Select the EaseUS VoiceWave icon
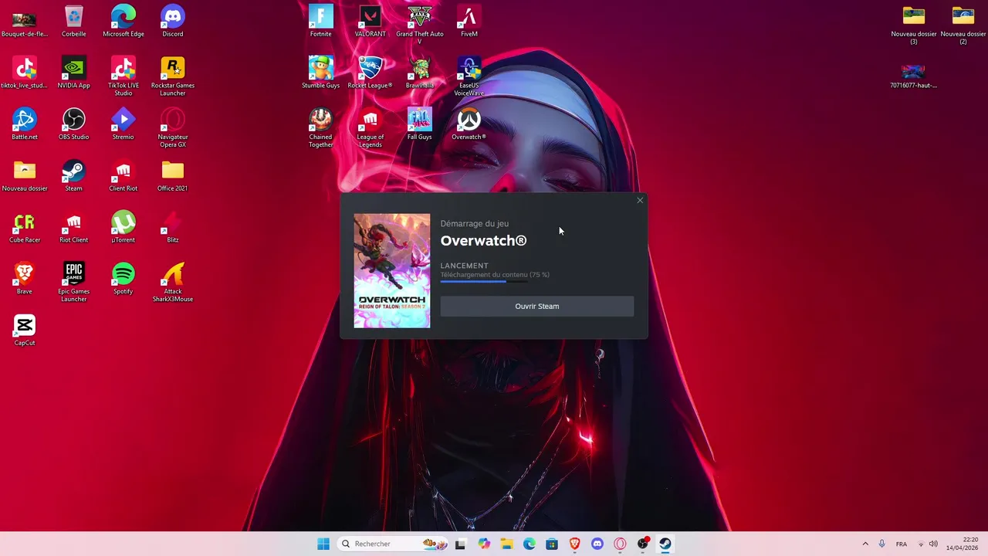 tap(469, 76)
